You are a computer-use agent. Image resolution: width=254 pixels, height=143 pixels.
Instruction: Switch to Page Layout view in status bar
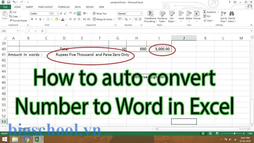(210, 133)
